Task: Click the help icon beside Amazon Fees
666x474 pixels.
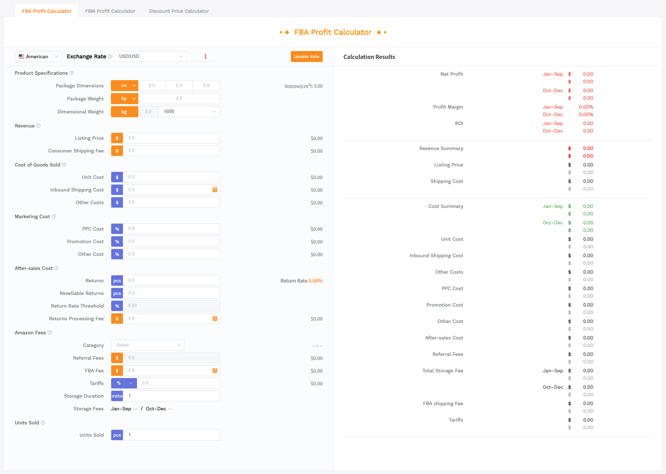Action: 50,333
